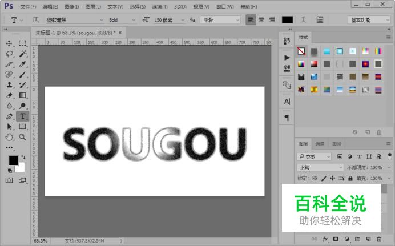Open the blend mode dropdown
The image size is (395, 246).
[x=320, y=167]
